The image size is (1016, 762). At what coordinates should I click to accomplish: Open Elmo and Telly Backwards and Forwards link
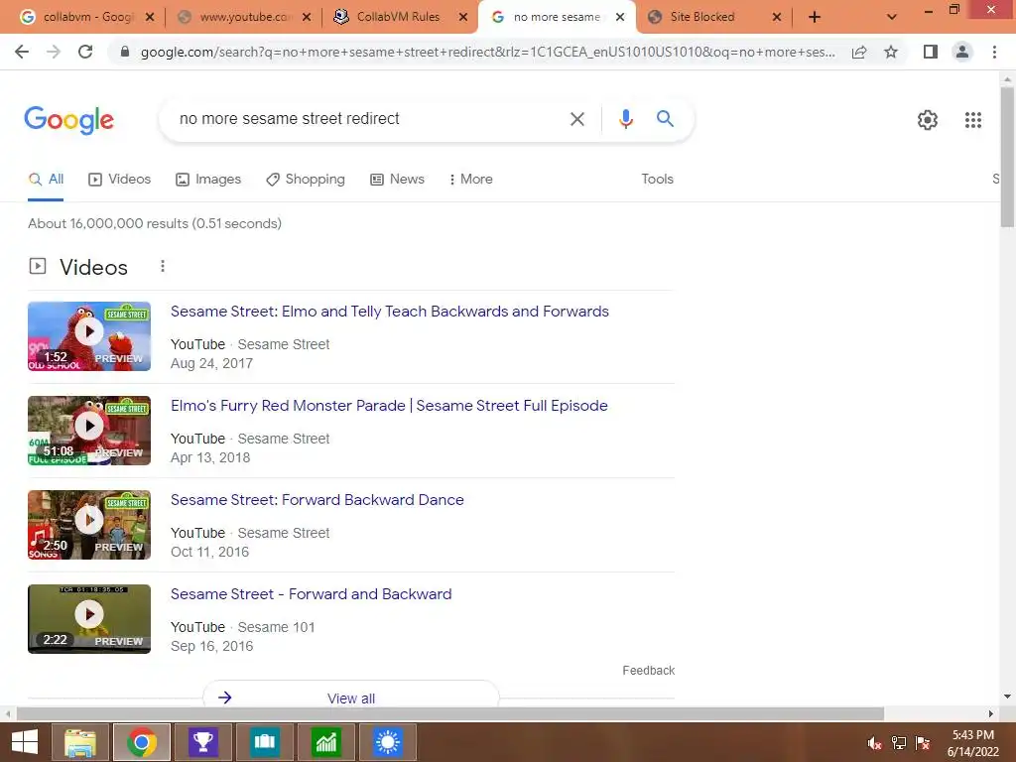pos(389,312)
